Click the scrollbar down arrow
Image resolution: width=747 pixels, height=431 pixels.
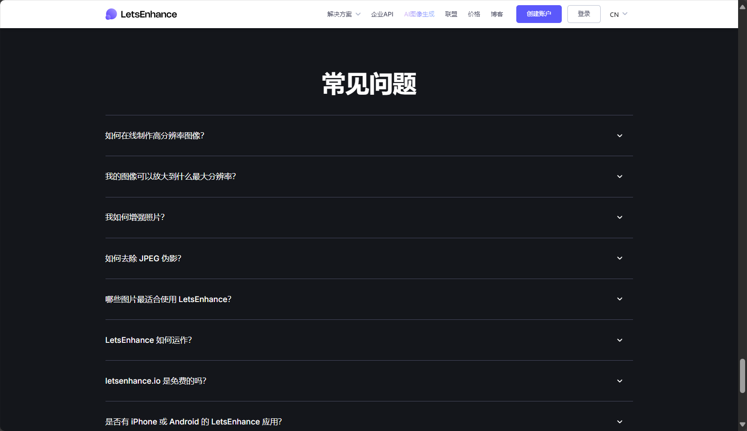click(x=742, y=425)
